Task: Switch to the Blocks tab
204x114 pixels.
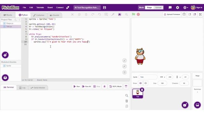Action: click(8, 15)
